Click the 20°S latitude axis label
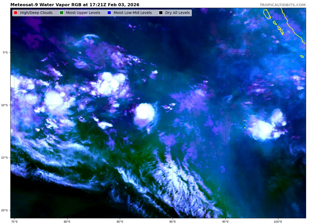Image resolution: width=311 pixels, height=224 pixels. 4,210
